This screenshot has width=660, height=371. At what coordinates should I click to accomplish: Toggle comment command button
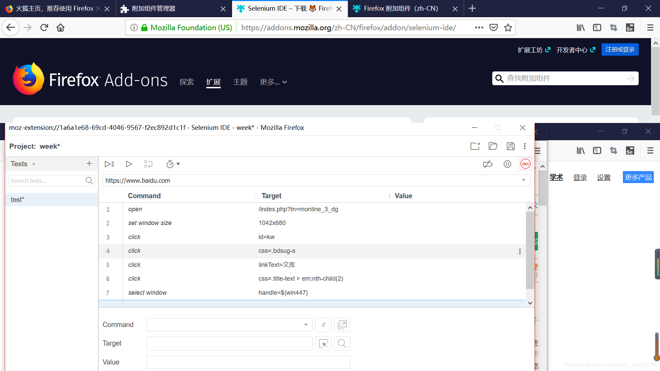(x=323, y=325)
